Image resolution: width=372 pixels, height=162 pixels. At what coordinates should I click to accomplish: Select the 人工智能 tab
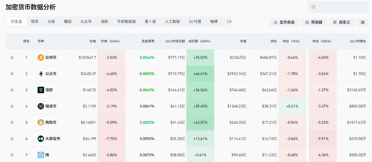172,22
